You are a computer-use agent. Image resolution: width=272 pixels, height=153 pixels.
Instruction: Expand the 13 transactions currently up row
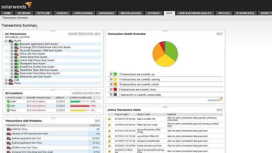[x=111, y=74]
